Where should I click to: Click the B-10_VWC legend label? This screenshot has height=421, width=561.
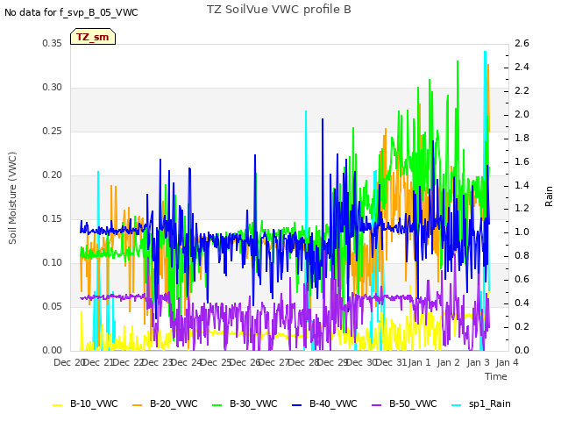94,403
